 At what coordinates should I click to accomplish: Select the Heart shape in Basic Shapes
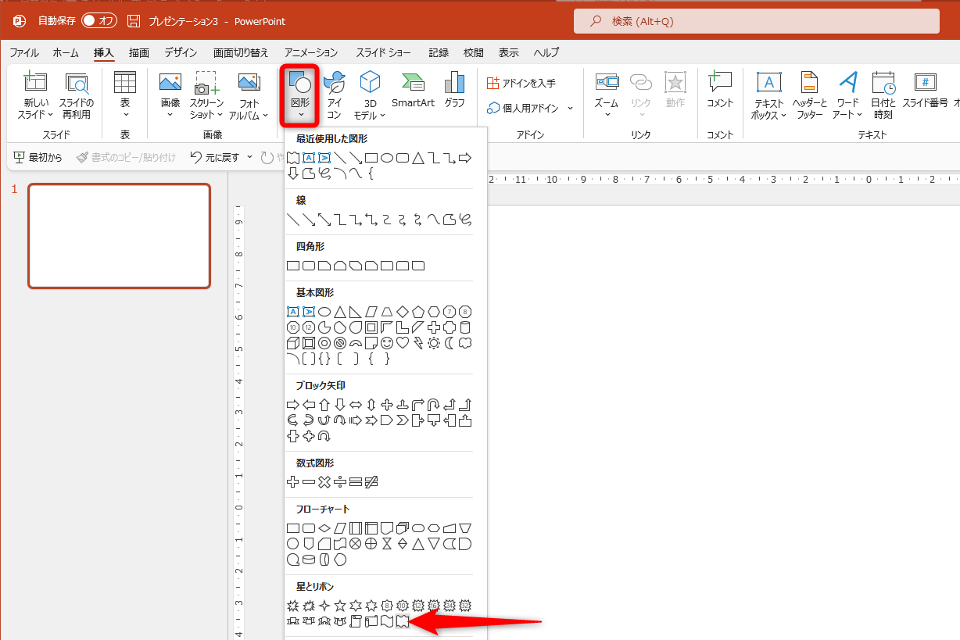[x=403, y=343]
